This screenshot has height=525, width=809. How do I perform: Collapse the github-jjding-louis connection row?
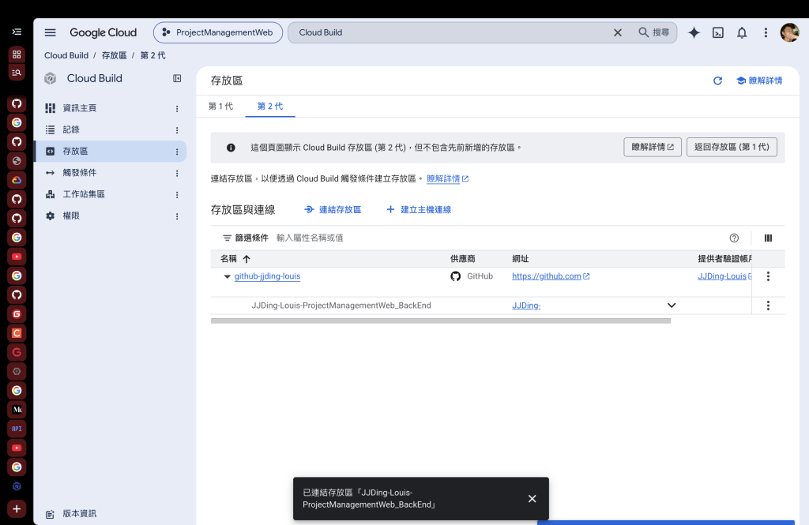click(227, 276)
